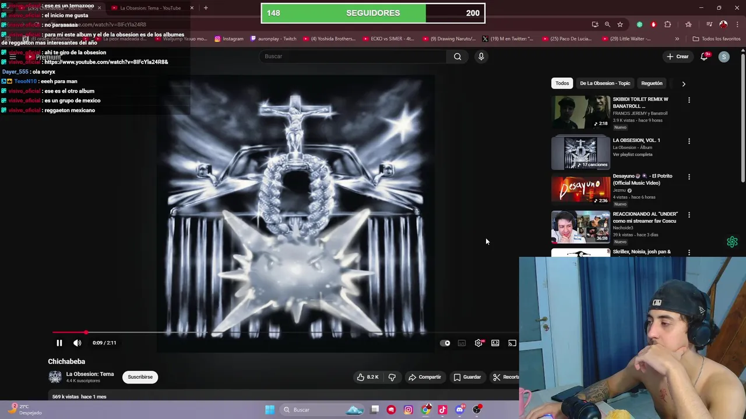Viewport: 746px width, 419px height.
Task: Open the weather widget showing 21°C
Action: (x=24, y=410)
